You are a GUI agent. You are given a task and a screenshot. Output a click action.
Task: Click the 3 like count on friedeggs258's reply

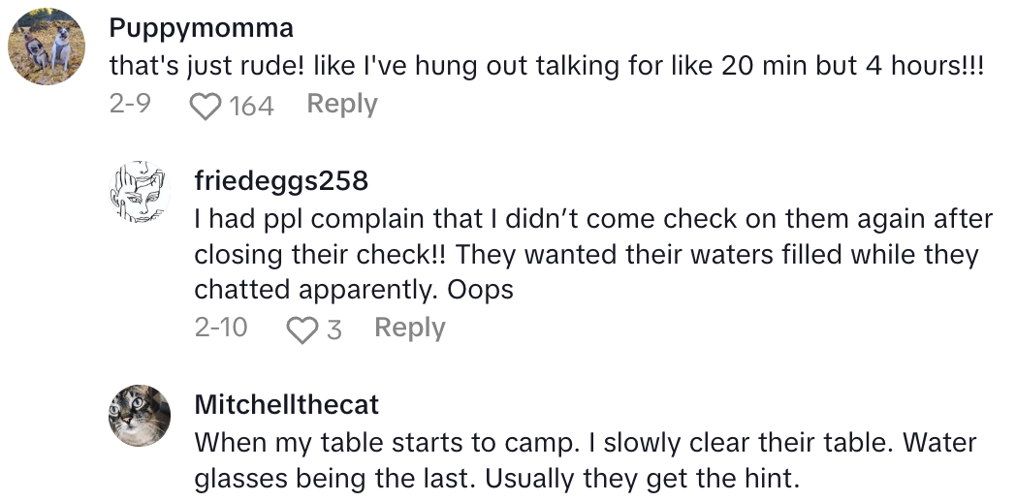point(334,329)
